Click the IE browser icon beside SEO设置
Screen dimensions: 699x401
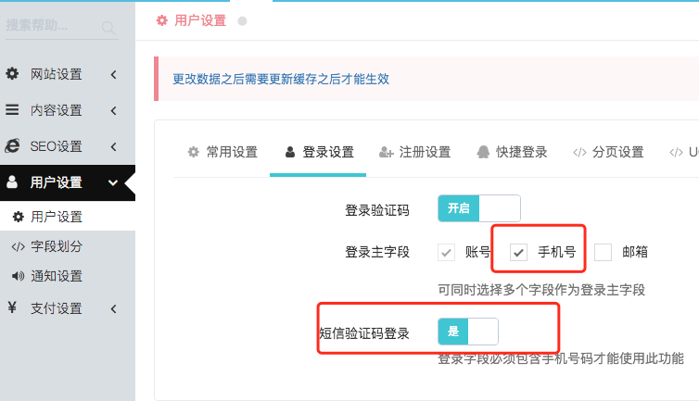(12, 145)
